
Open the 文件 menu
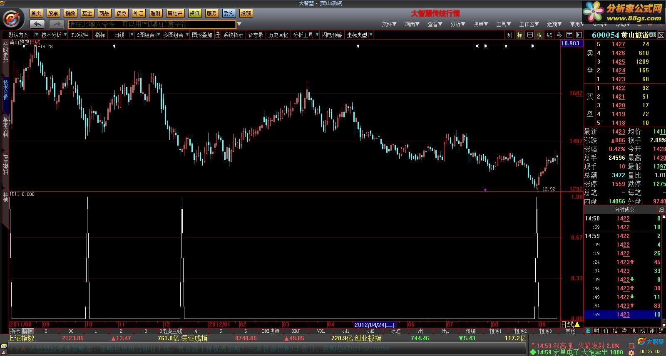[x=389, y=24]
